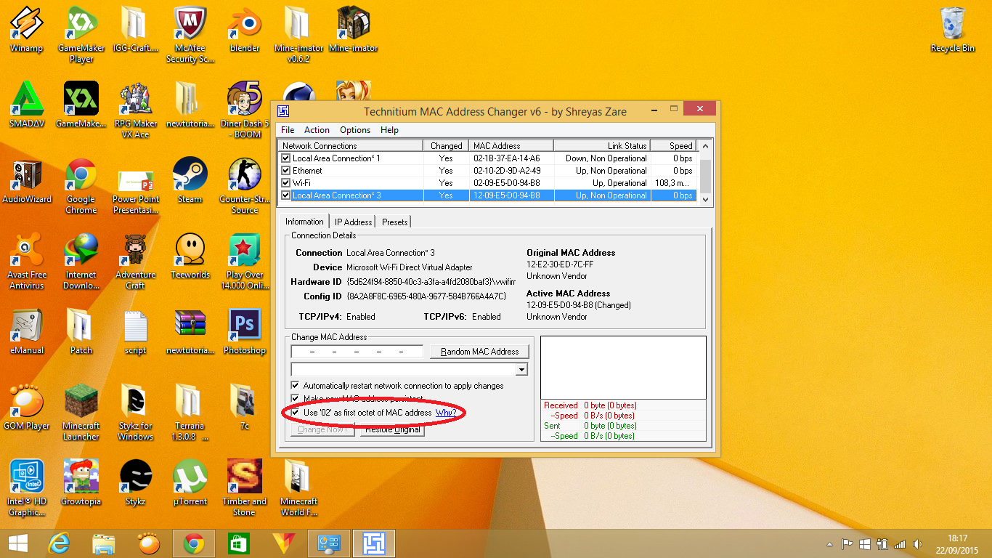The image size is (992, 558).
Task: Open the AudioWizard desktop icon
Action: [x=26, y=181]
